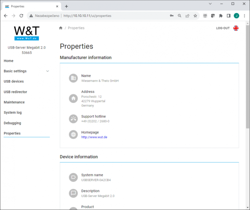The width and height of the screenshot is (250, 210).
Task: Click the Porschestr. 12 address line
Action: tap(91, 97)
